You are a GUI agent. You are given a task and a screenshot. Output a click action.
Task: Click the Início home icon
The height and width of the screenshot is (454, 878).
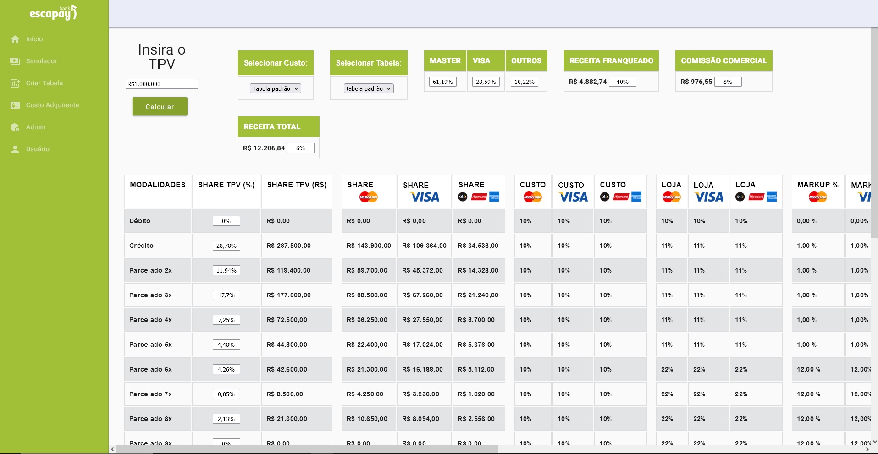click(15, 39)
